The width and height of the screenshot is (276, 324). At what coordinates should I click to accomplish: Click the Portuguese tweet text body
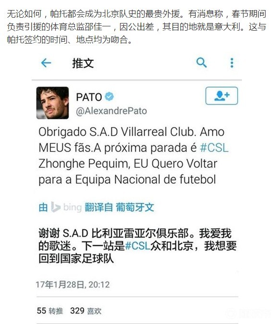click(133, 156)
